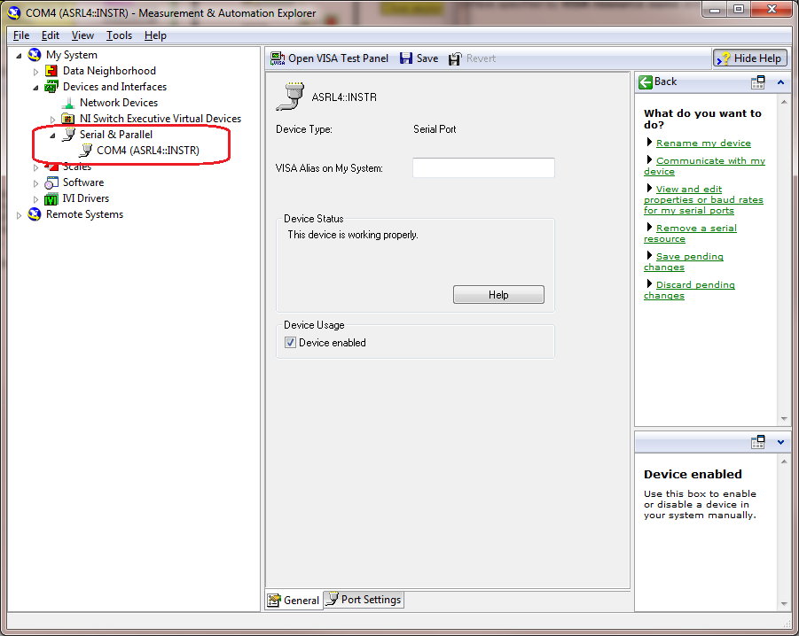Screen dimensions: 799x636
Task: Select the General tab
Action: 294,600
